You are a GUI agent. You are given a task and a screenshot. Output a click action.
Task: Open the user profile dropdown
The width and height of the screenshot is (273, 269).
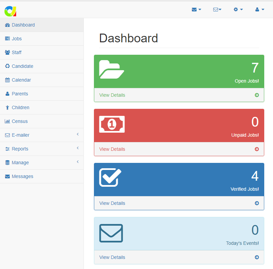pyautogui.click(x=260, y=9)
